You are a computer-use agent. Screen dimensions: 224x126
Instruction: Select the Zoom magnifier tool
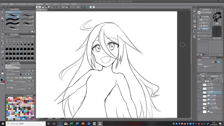(2, 12)
